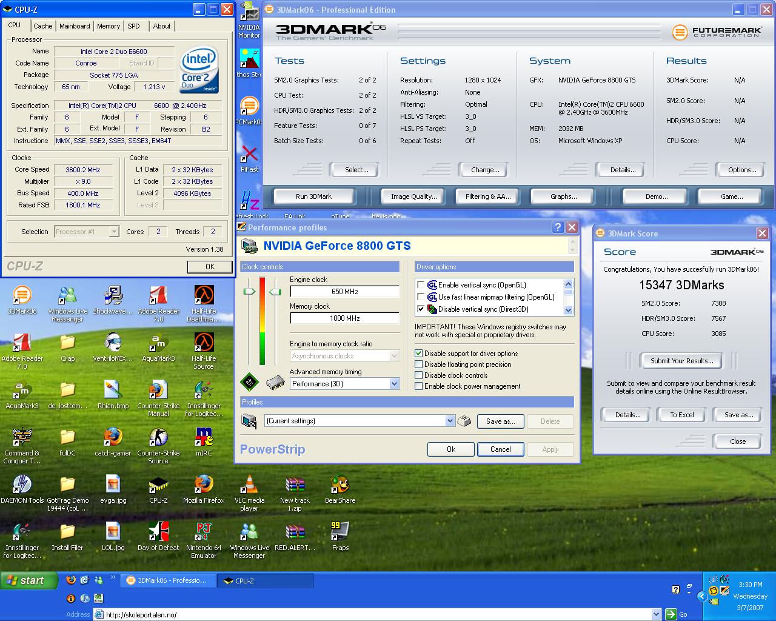Open the Crap folder on the desktop
The width and height of the screenshot is (776, 621).
click(x=67, y=343)
